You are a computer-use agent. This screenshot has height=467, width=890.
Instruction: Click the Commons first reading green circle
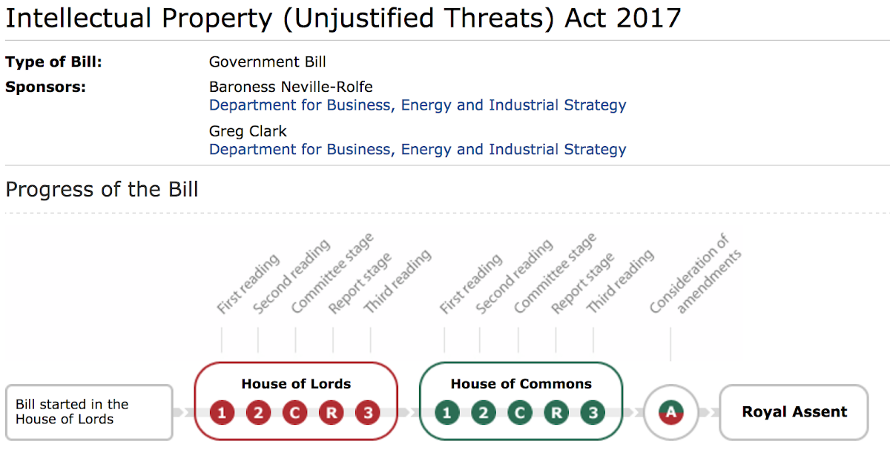[x=446, y=412]
